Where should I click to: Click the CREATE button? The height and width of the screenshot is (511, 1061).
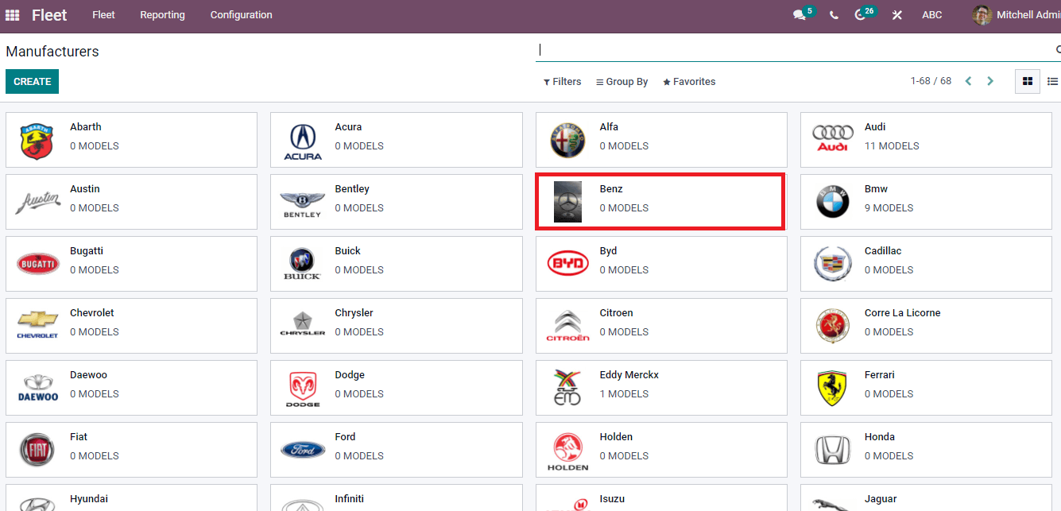[x=32, y=81]
